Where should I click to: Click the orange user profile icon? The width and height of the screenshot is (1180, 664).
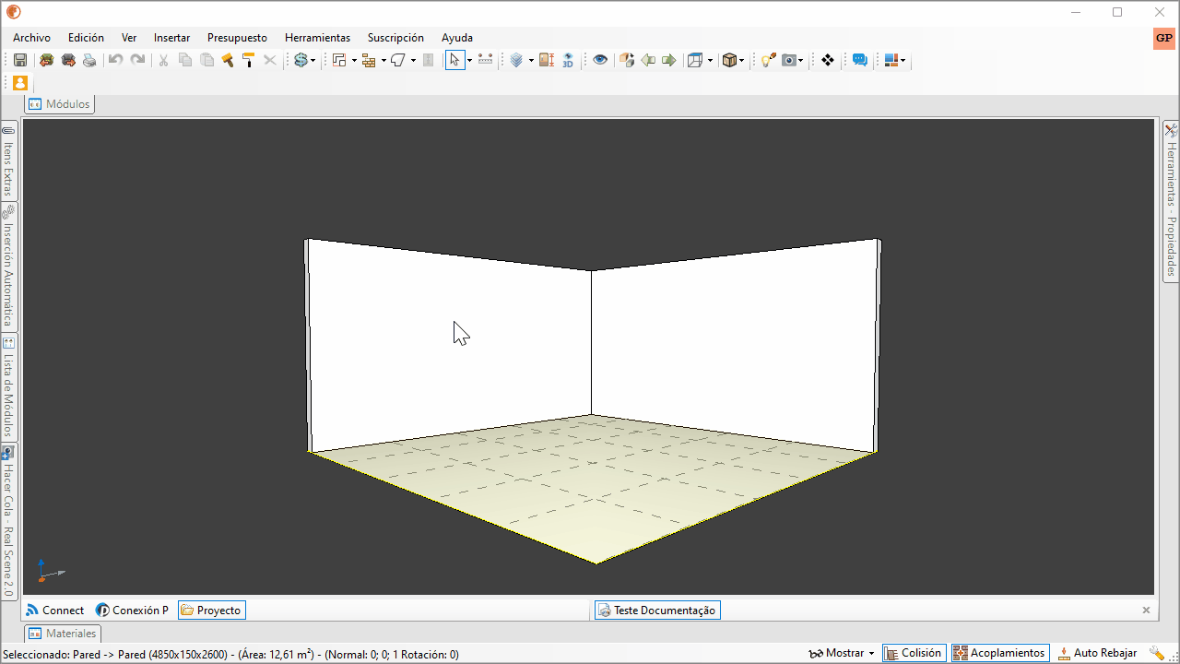(20, 83)
